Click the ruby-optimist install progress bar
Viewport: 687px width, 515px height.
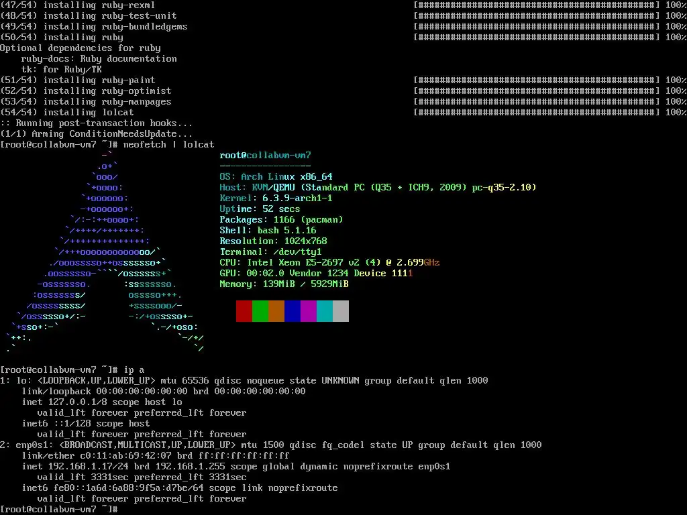click(537, 91)
